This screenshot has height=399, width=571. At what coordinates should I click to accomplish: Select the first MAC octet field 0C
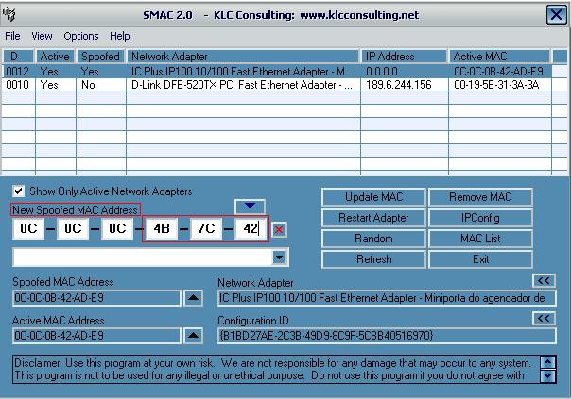click(x=28, y=228)
